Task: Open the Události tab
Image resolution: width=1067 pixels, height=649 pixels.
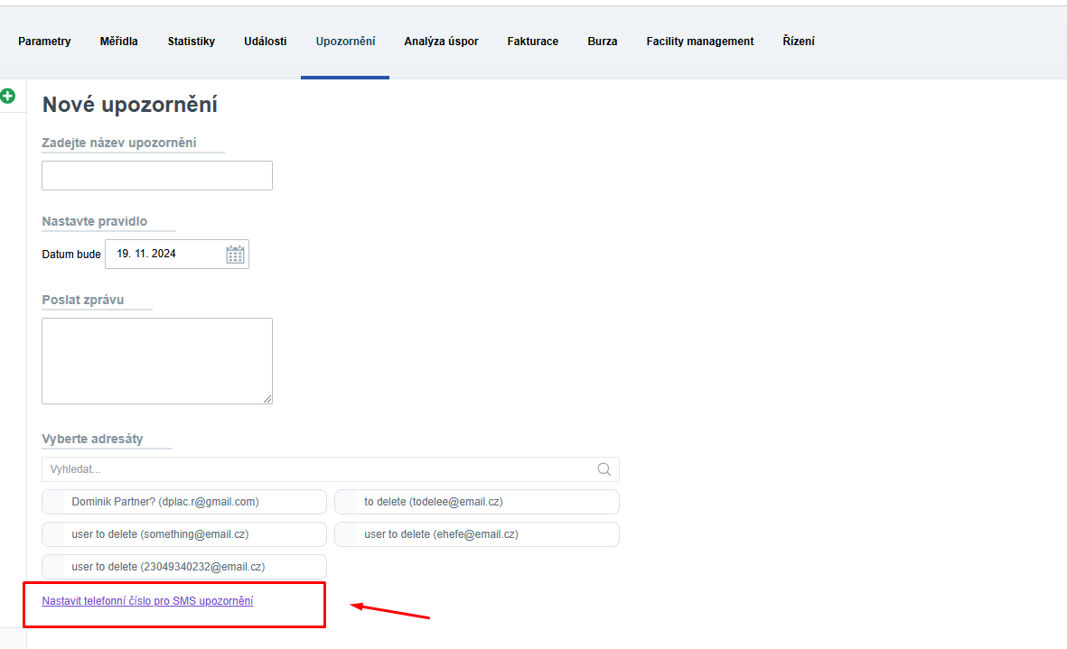Action: pyautogui.click(x=266, y=42)
